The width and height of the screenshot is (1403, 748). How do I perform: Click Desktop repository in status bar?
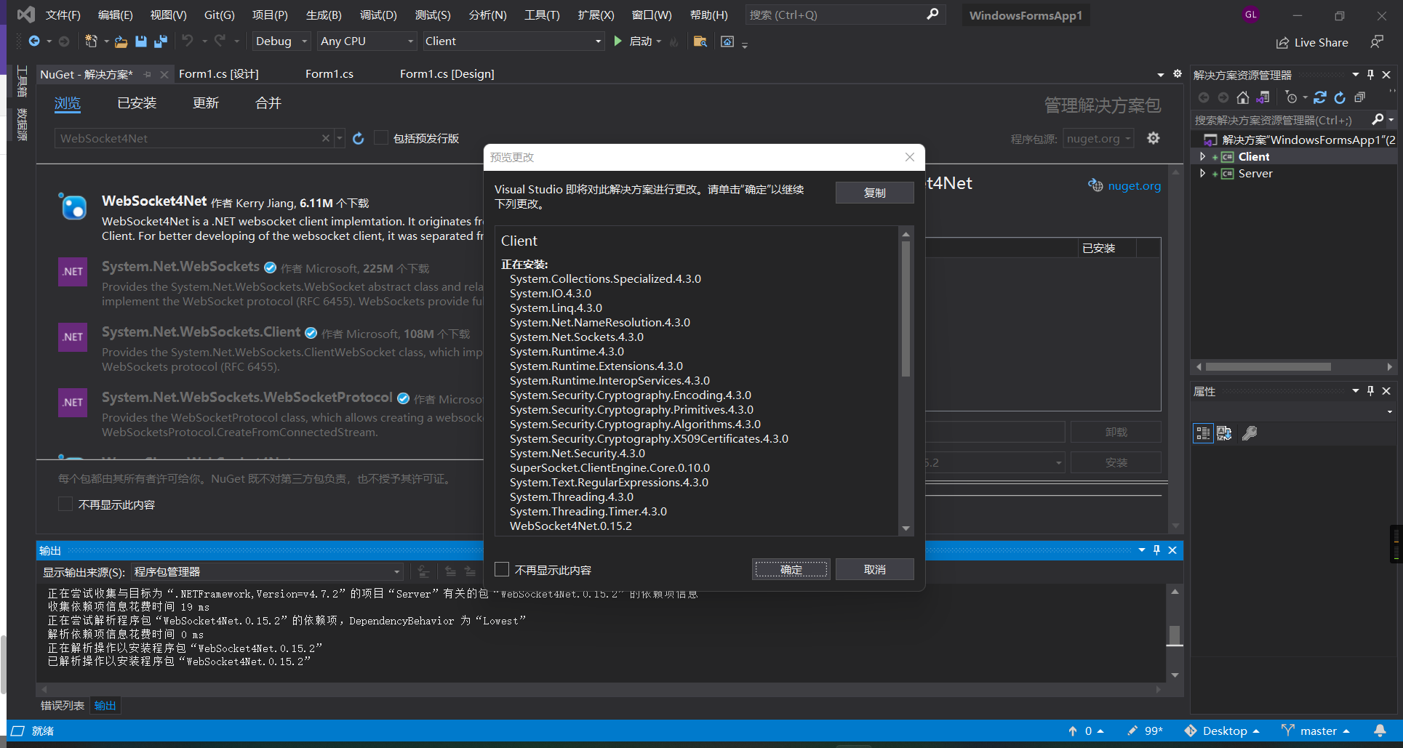point(1224,731)
